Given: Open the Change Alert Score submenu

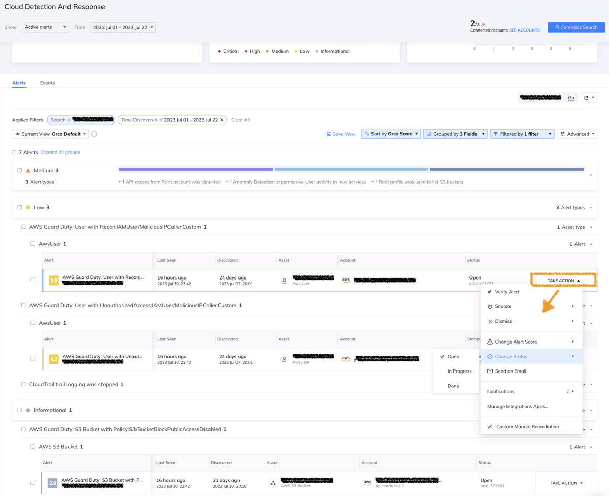Looking at the screenshot, I should [531, 342].
